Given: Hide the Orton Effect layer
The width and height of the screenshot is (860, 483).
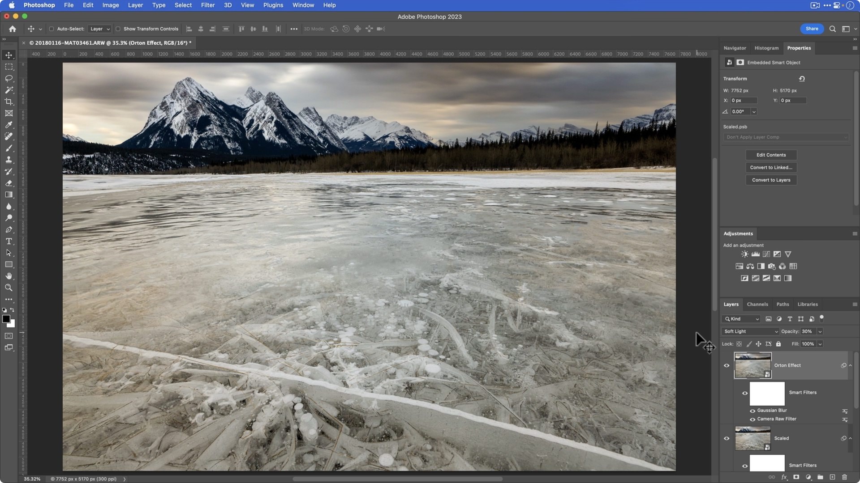Looking at the screenshot, I should click(727, 365).
